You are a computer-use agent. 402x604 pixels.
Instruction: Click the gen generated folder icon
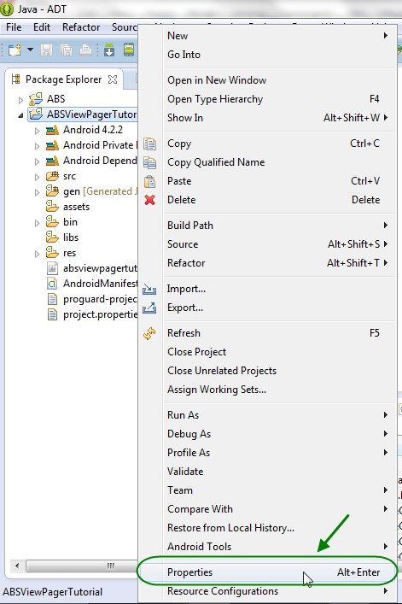52,191
